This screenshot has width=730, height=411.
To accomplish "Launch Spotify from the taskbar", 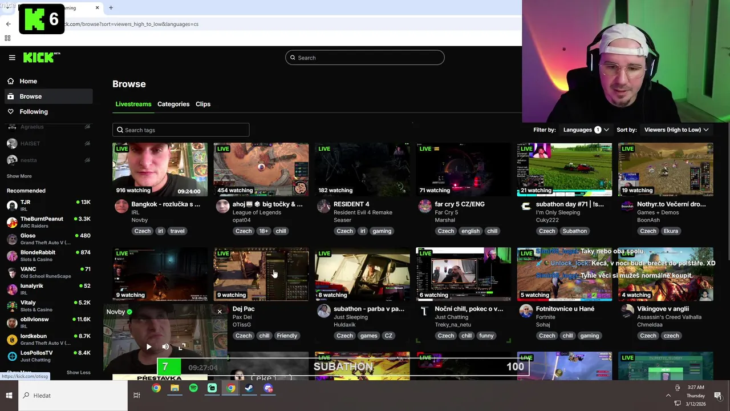I will pos(193,388).
